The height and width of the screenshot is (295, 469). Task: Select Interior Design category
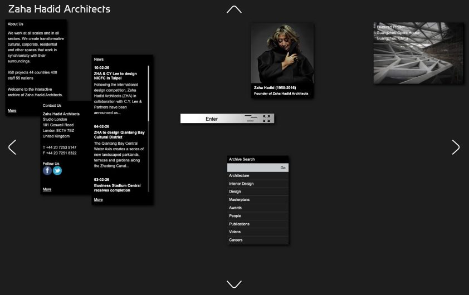tap(241, 184)
